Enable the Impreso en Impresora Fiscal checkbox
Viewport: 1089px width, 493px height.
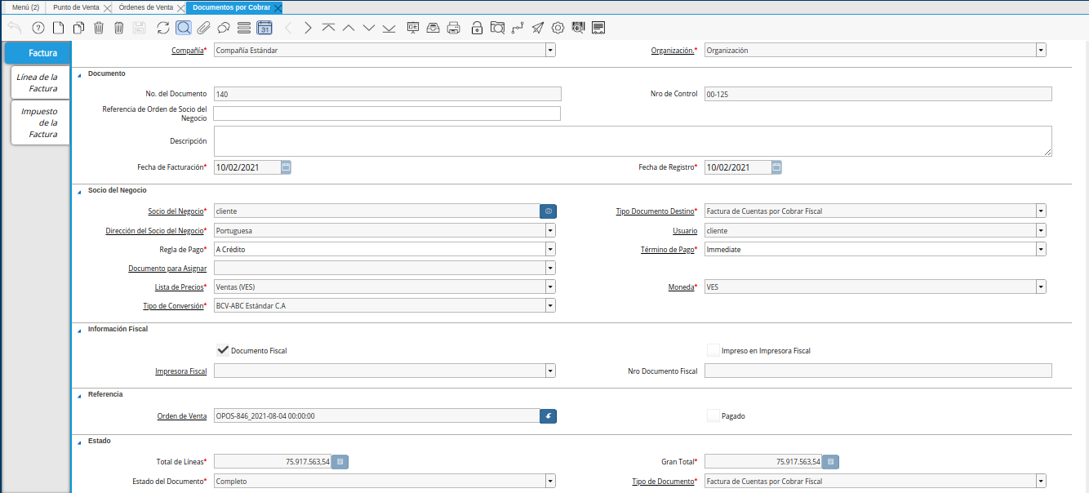pos(713,350)
